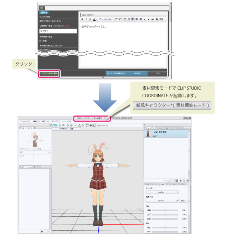The width and height of the screenshot is (247, 236).
Task: Click the strikethrough ABC icon
Action: click(x=153, y=19)
